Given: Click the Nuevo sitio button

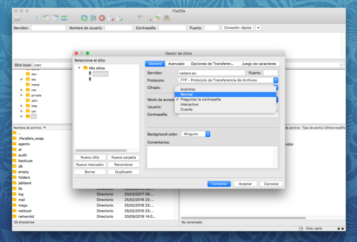Looking at the screenshot, I should pos(90,157).
